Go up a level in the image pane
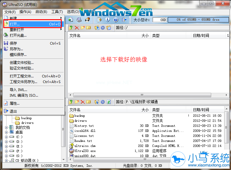The width and height of the screenshot is (231, 170). coord(71,27)
